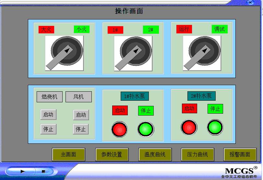Push the green round stop button for 2#补水泵
The width and height of the screenshot is (263, 180).
(215, 127)
